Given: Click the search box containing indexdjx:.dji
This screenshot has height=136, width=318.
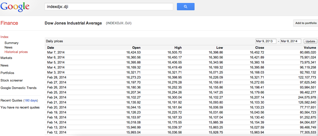Looking at the screenshot, I should [109, 7].
